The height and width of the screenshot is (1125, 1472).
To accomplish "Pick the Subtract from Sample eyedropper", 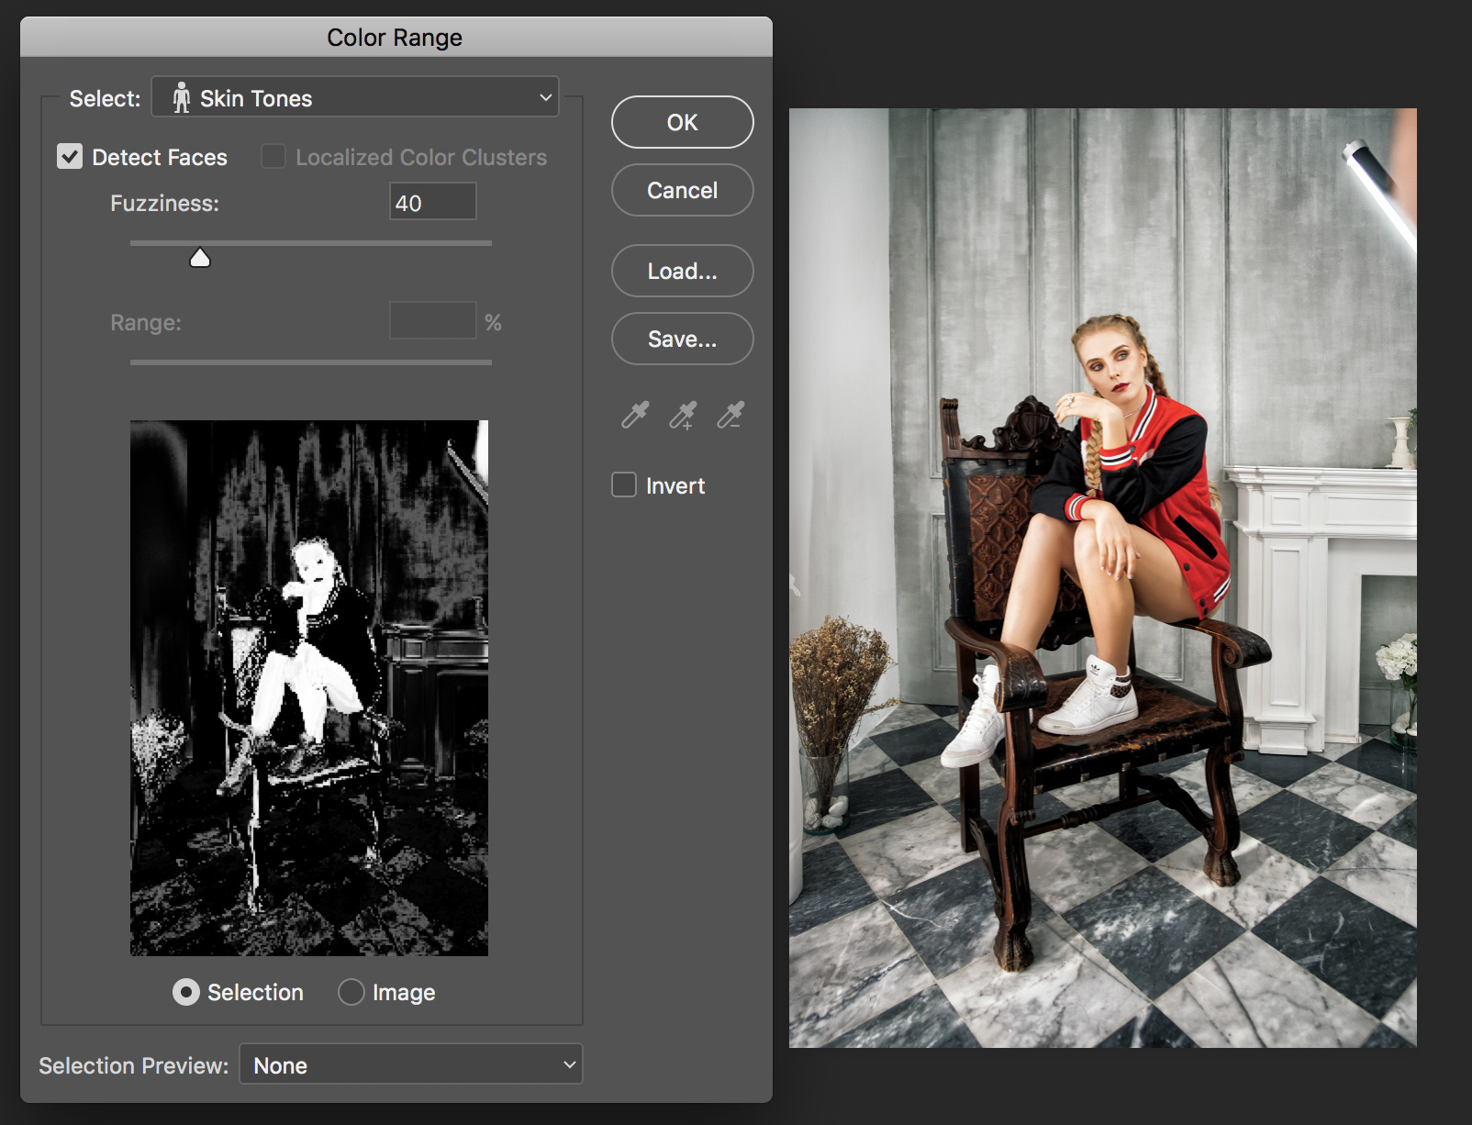I will pos(730,415).
